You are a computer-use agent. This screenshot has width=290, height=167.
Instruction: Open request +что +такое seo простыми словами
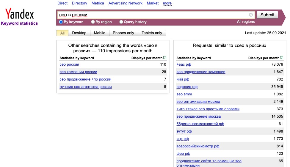pyautogui.click(x=208, y=109)
